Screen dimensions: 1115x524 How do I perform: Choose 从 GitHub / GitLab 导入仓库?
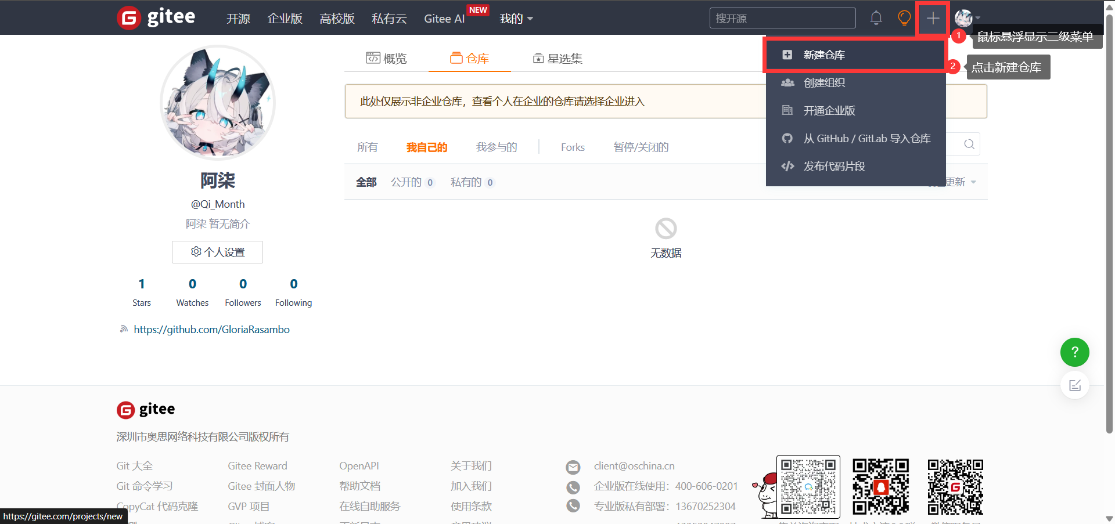tap(855, 139)
